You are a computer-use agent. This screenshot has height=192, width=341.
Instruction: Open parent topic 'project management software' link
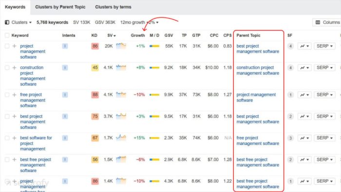pyautogui.click(x=256, y=97)
